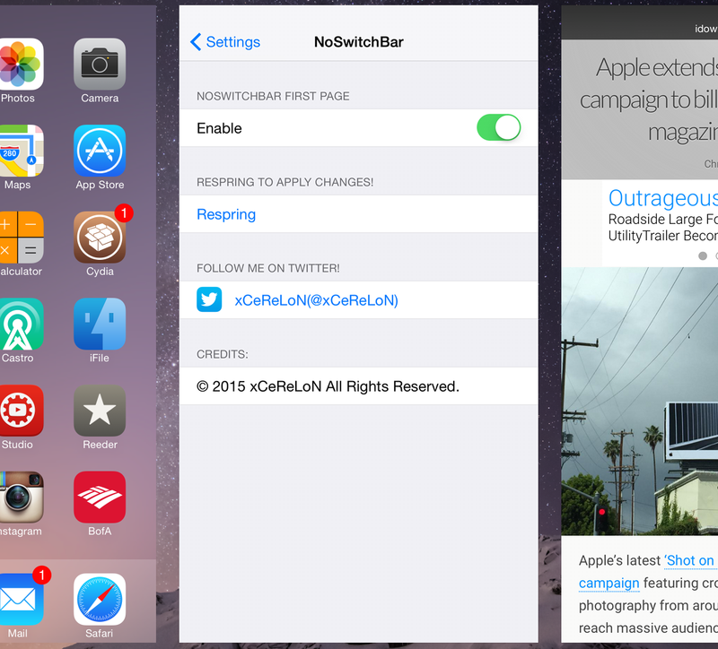Tap the back chevron beside Settings

(x=196, y=41)
